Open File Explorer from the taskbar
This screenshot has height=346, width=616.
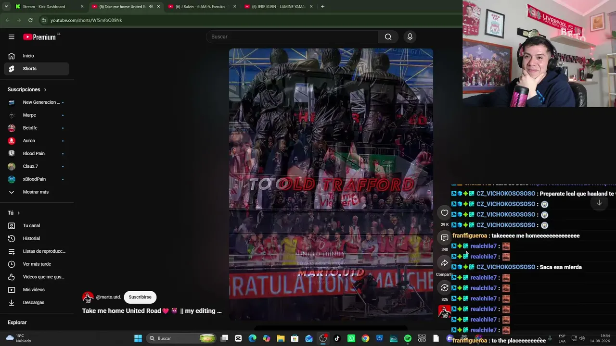[x=281, y=338]
